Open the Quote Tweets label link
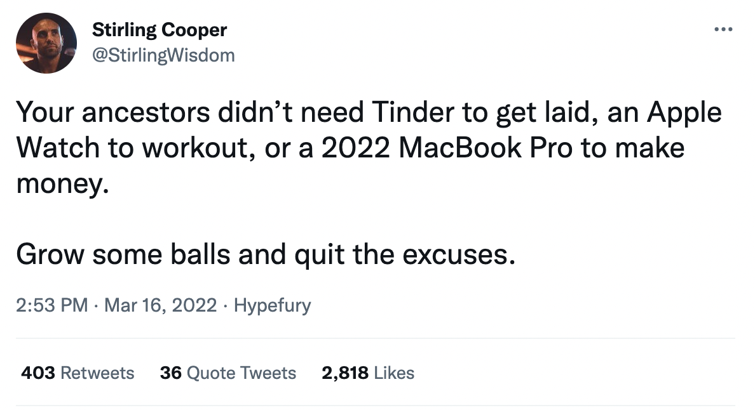Screen dimensions: 755x410 241,373
